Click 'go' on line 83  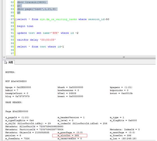coord(19,6)
